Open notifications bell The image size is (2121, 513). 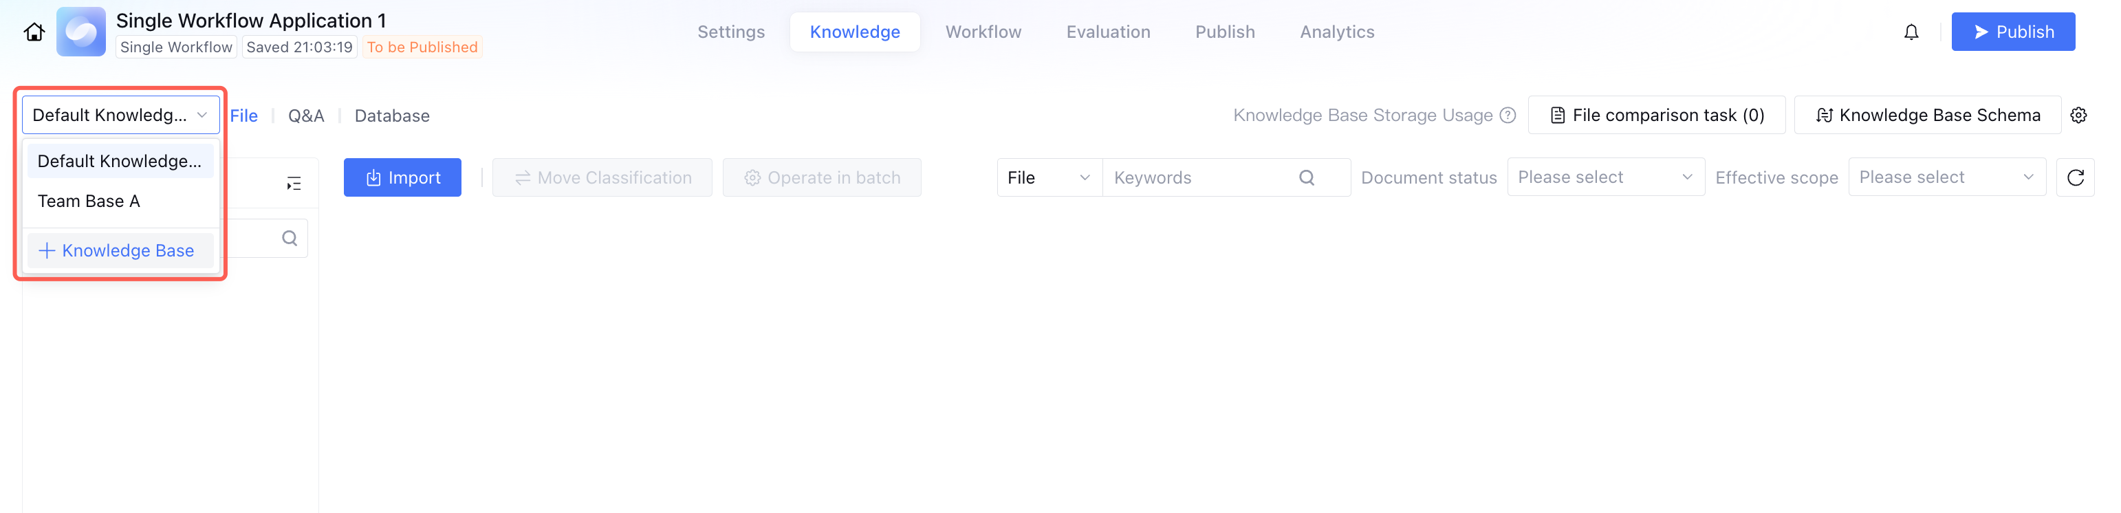tap(1911, 32)
